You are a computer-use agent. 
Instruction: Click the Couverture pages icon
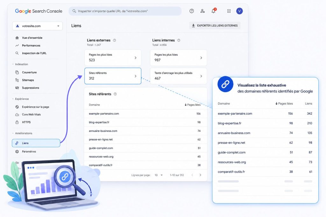tap(17, 72)
